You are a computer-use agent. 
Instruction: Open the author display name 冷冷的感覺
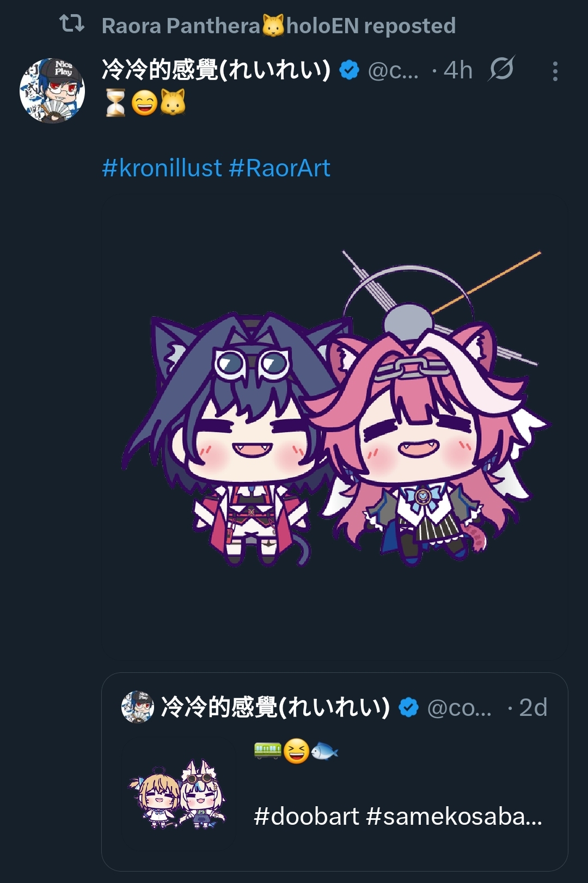click(x=216, y=70)
